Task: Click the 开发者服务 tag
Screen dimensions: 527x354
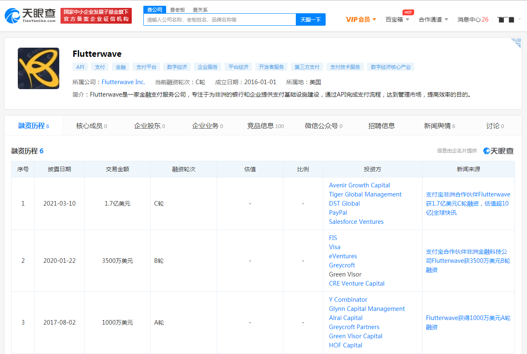Action: (x=271, y=67)
